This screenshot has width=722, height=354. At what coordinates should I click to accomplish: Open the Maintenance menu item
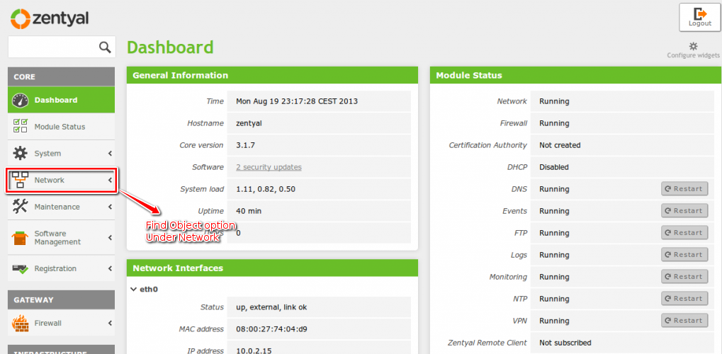(61, 207)
